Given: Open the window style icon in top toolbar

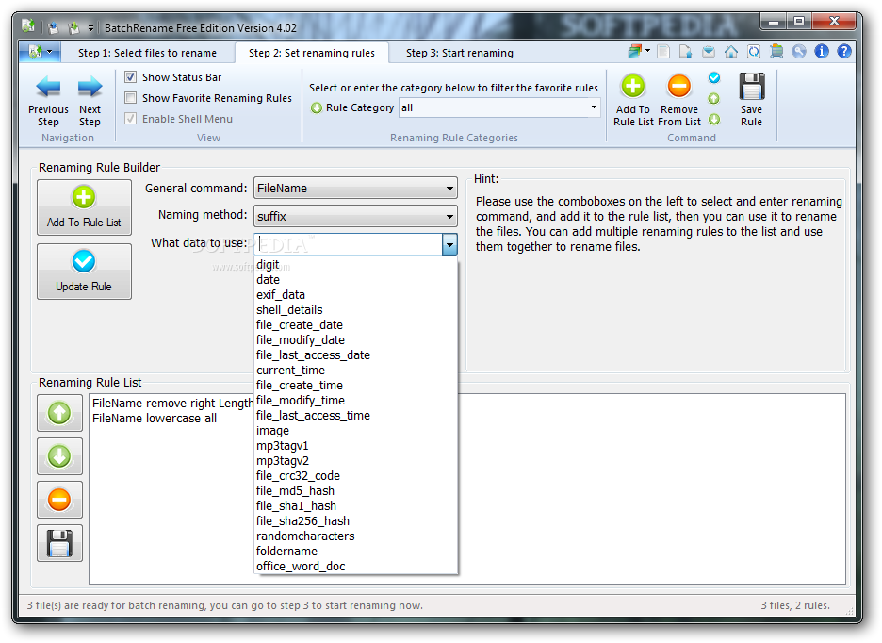Looking at the screenshot, I should 635,52.
